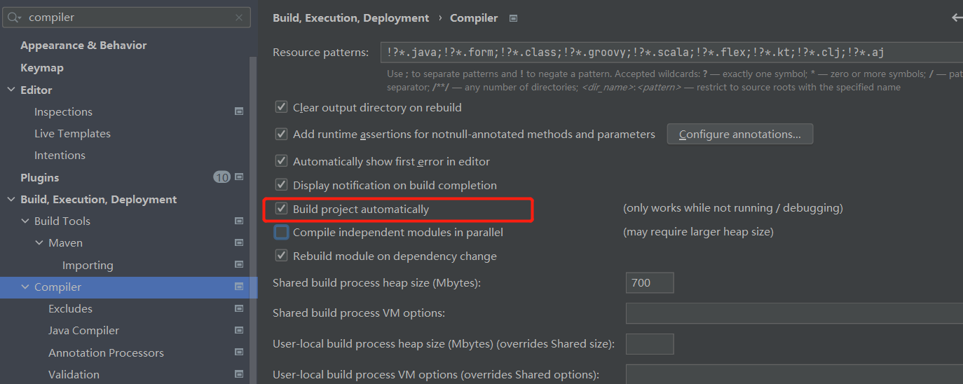Image resolution: width=963 pixels, height=384 pixels.
Task: Click the back navigation arrow
Action: 957,18
